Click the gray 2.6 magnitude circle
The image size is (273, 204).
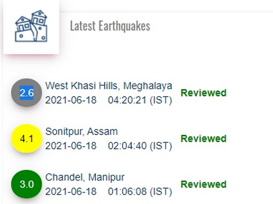pyautogui.click(x=26, y=93)
